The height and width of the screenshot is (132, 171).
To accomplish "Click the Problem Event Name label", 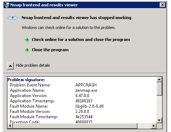I will tap(30, 85).
